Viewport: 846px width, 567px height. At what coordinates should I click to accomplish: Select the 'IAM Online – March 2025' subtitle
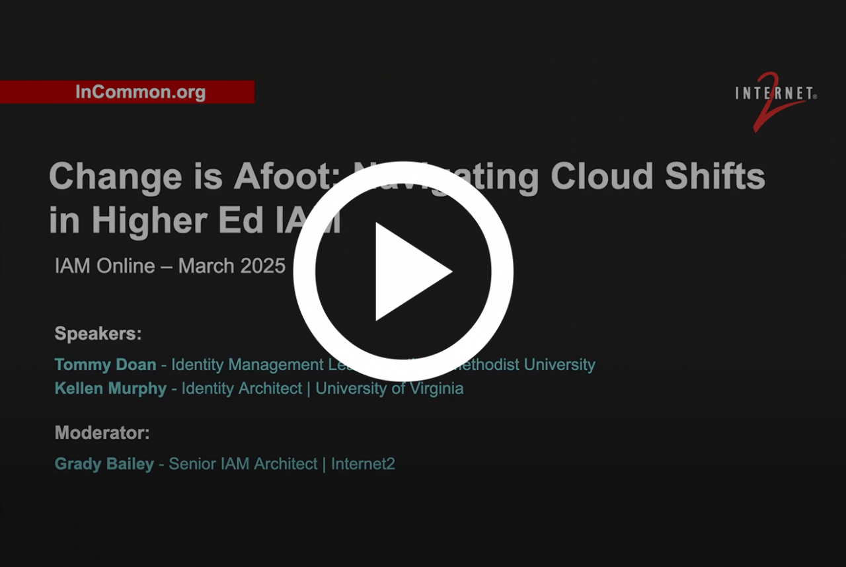170,266
